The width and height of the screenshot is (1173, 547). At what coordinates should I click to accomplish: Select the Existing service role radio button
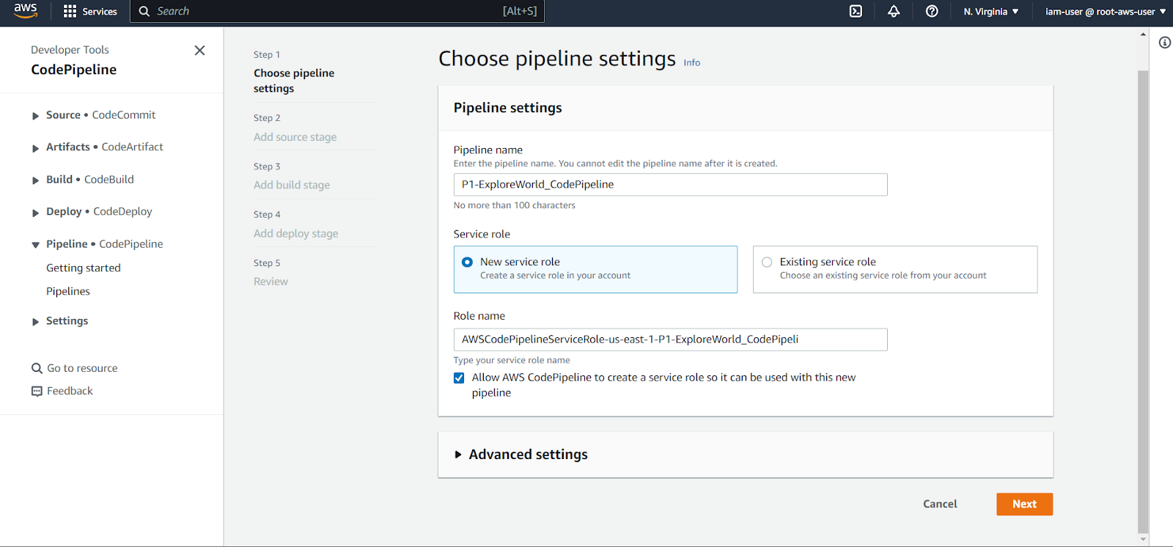coord(767,263)
